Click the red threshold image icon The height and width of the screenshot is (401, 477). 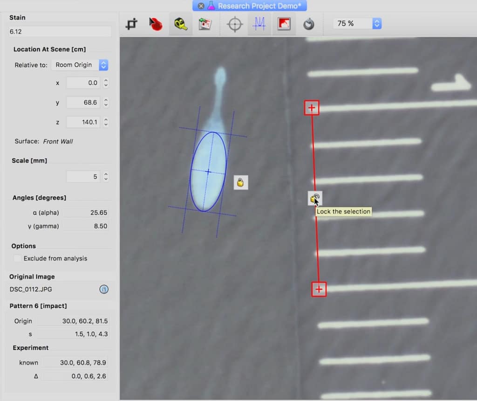[x=284, y=24]
